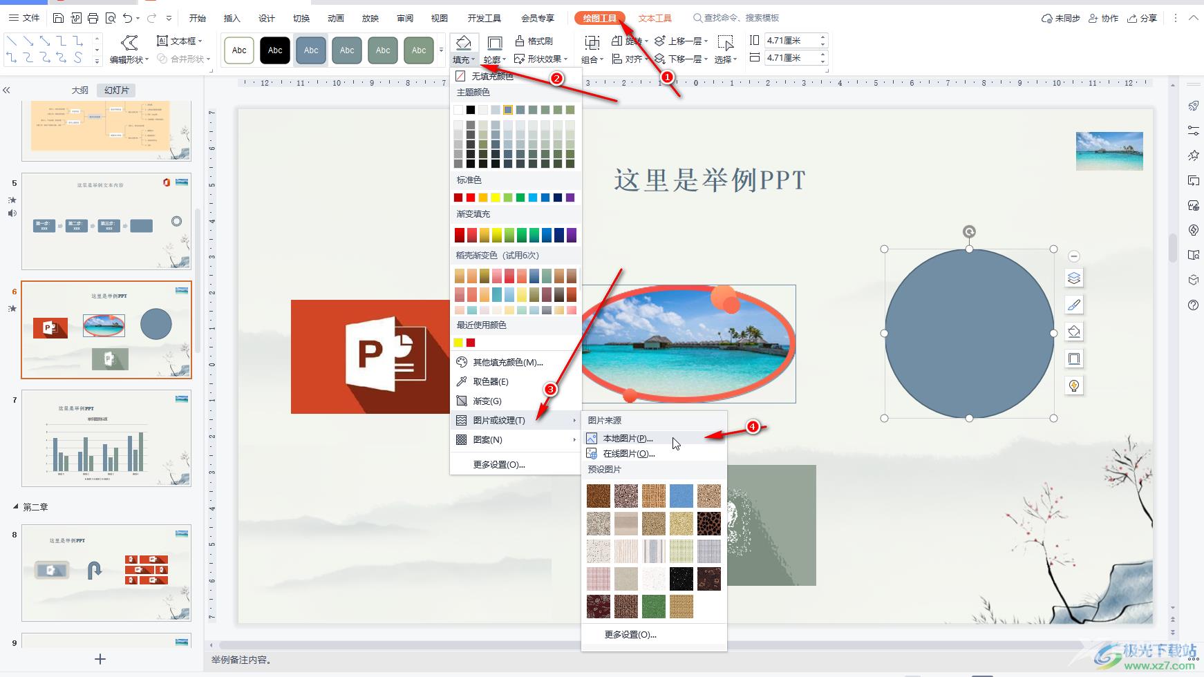This screenshot has width=1204, height=677.
Task: Click the 取色器 eyedropper icon in fill menu
Action: coord(462,381)
